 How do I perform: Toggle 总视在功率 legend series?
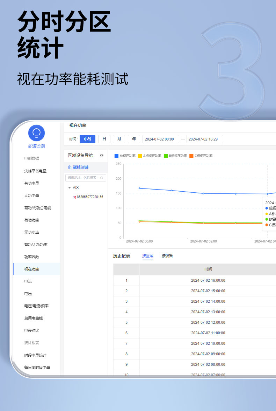(125, 156)
